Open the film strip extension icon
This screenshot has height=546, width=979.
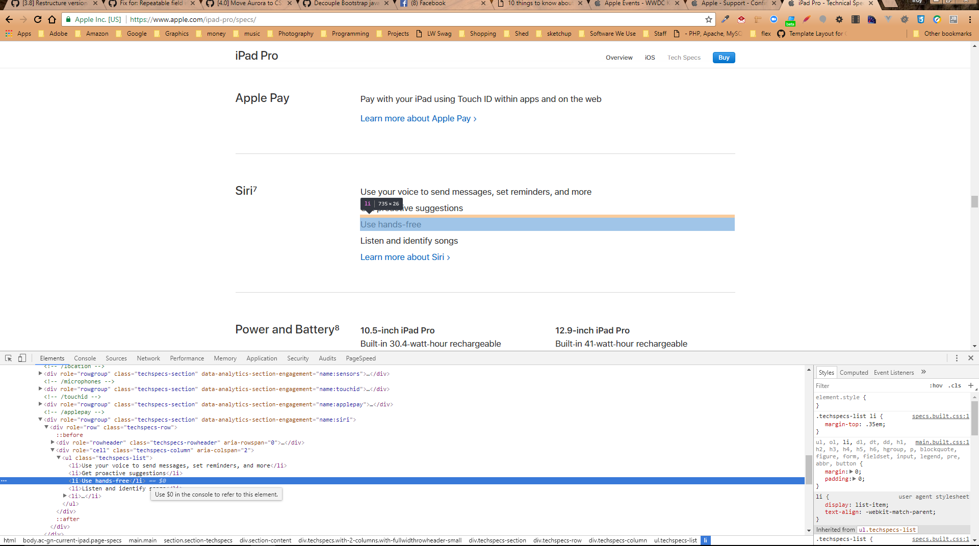(856, 19)
